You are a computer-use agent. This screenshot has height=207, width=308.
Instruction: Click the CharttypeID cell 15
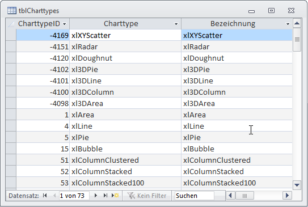(x=43, y=149)
